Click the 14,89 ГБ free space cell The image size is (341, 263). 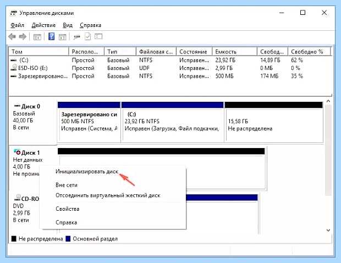coord(270,61)
